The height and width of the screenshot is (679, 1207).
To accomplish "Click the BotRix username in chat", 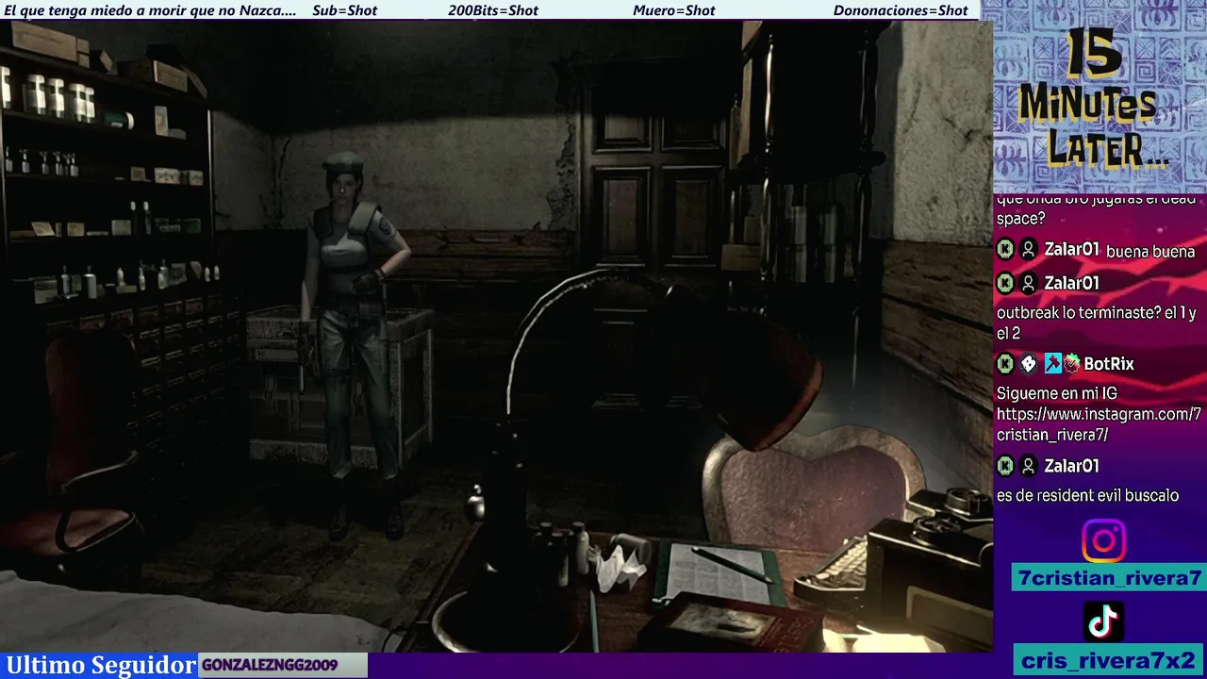I will click(x=1109, y=364).
